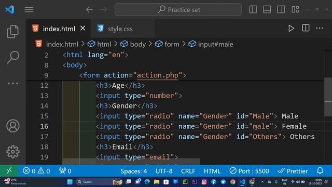Show additional views ellipsis in activity bar
This screenshot has width=332, height=187.
point(13,83)
